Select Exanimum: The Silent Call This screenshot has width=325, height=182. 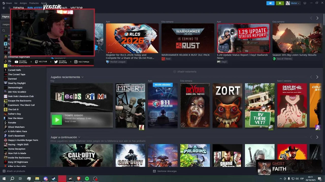[x=21, y=105]
